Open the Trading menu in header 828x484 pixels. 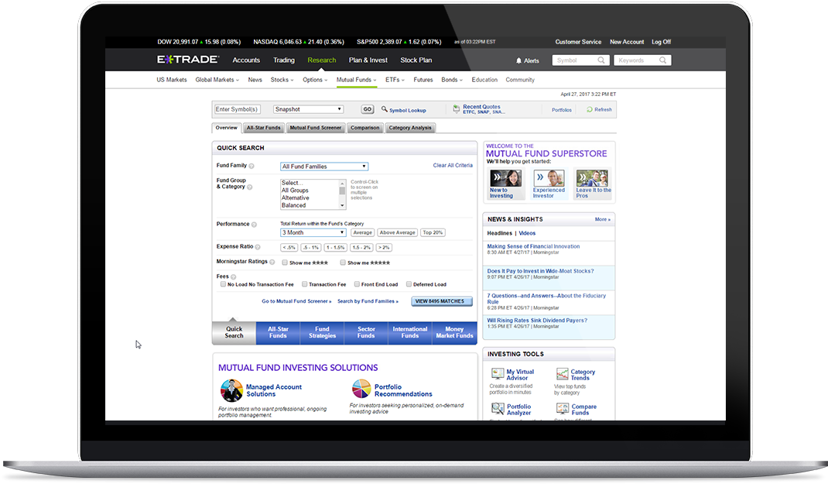tap(283, 60)
